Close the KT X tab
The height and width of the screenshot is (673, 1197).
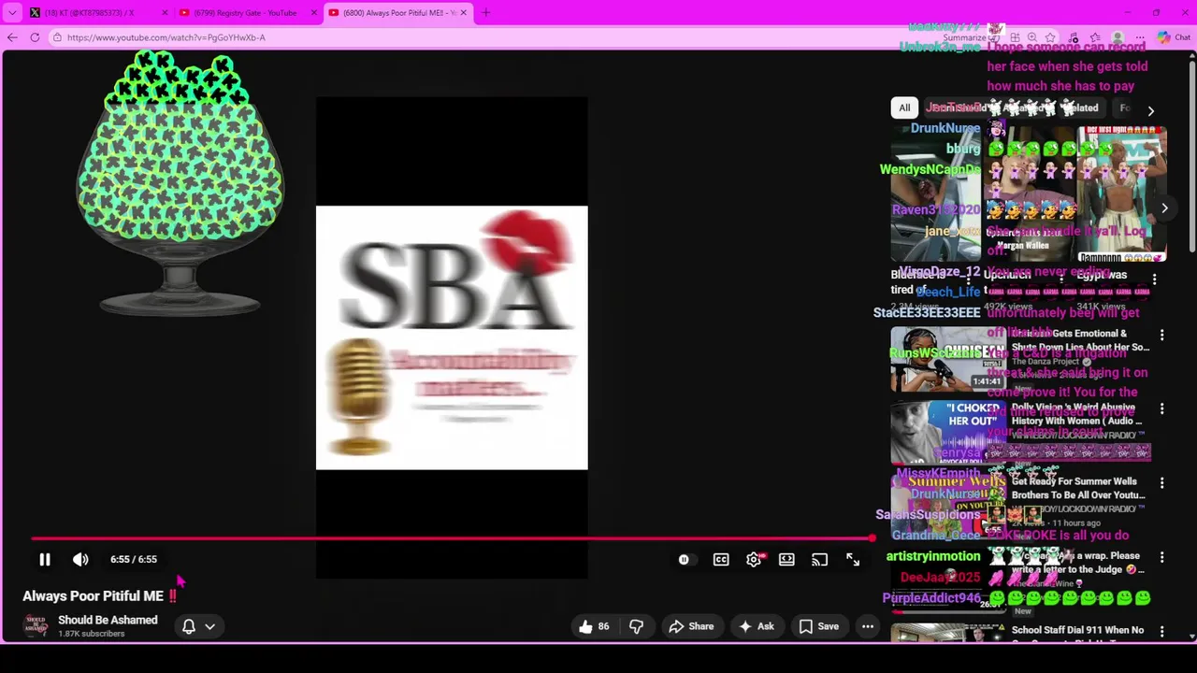165,13
